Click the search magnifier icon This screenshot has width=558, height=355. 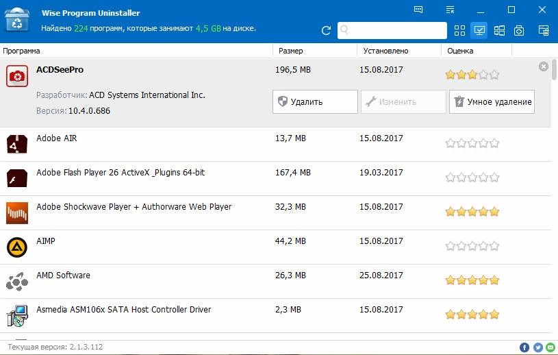pyautogui.click(x=344, y=30)
